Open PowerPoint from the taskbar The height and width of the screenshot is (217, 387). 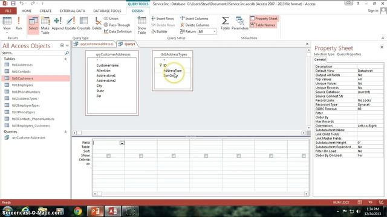pos(96,211)
